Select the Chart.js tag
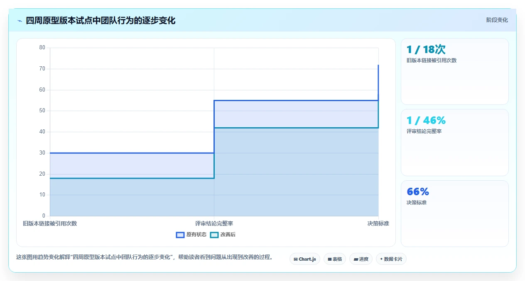The image size is (525, 281). pyautogui.click(x=305, y=259)
